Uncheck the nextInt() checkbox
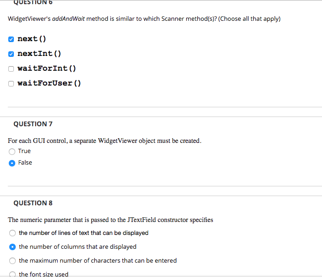Screen dimensions: 322x277 click(x=11, y=54)
